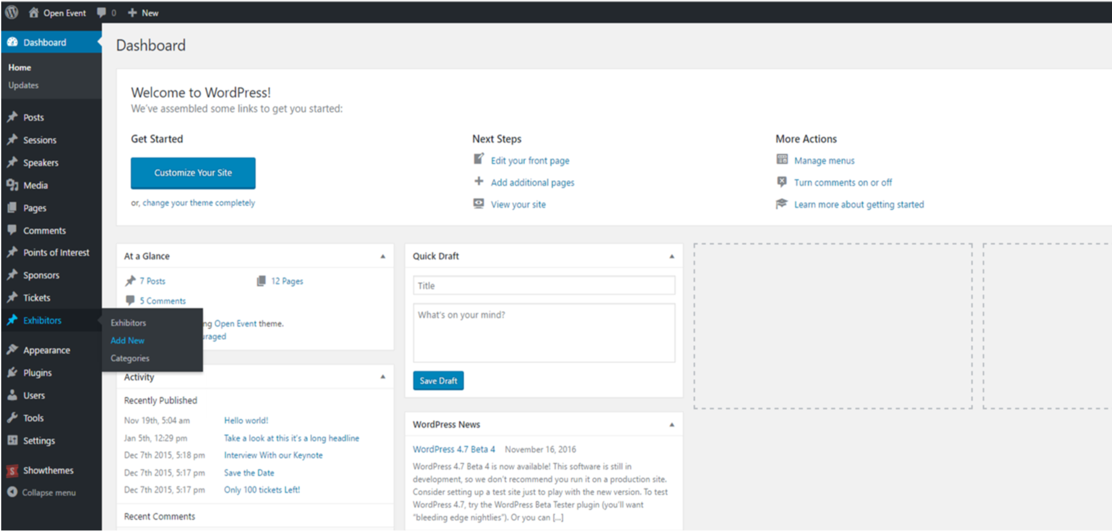Open the Open Event theme link

click(235, 323)
